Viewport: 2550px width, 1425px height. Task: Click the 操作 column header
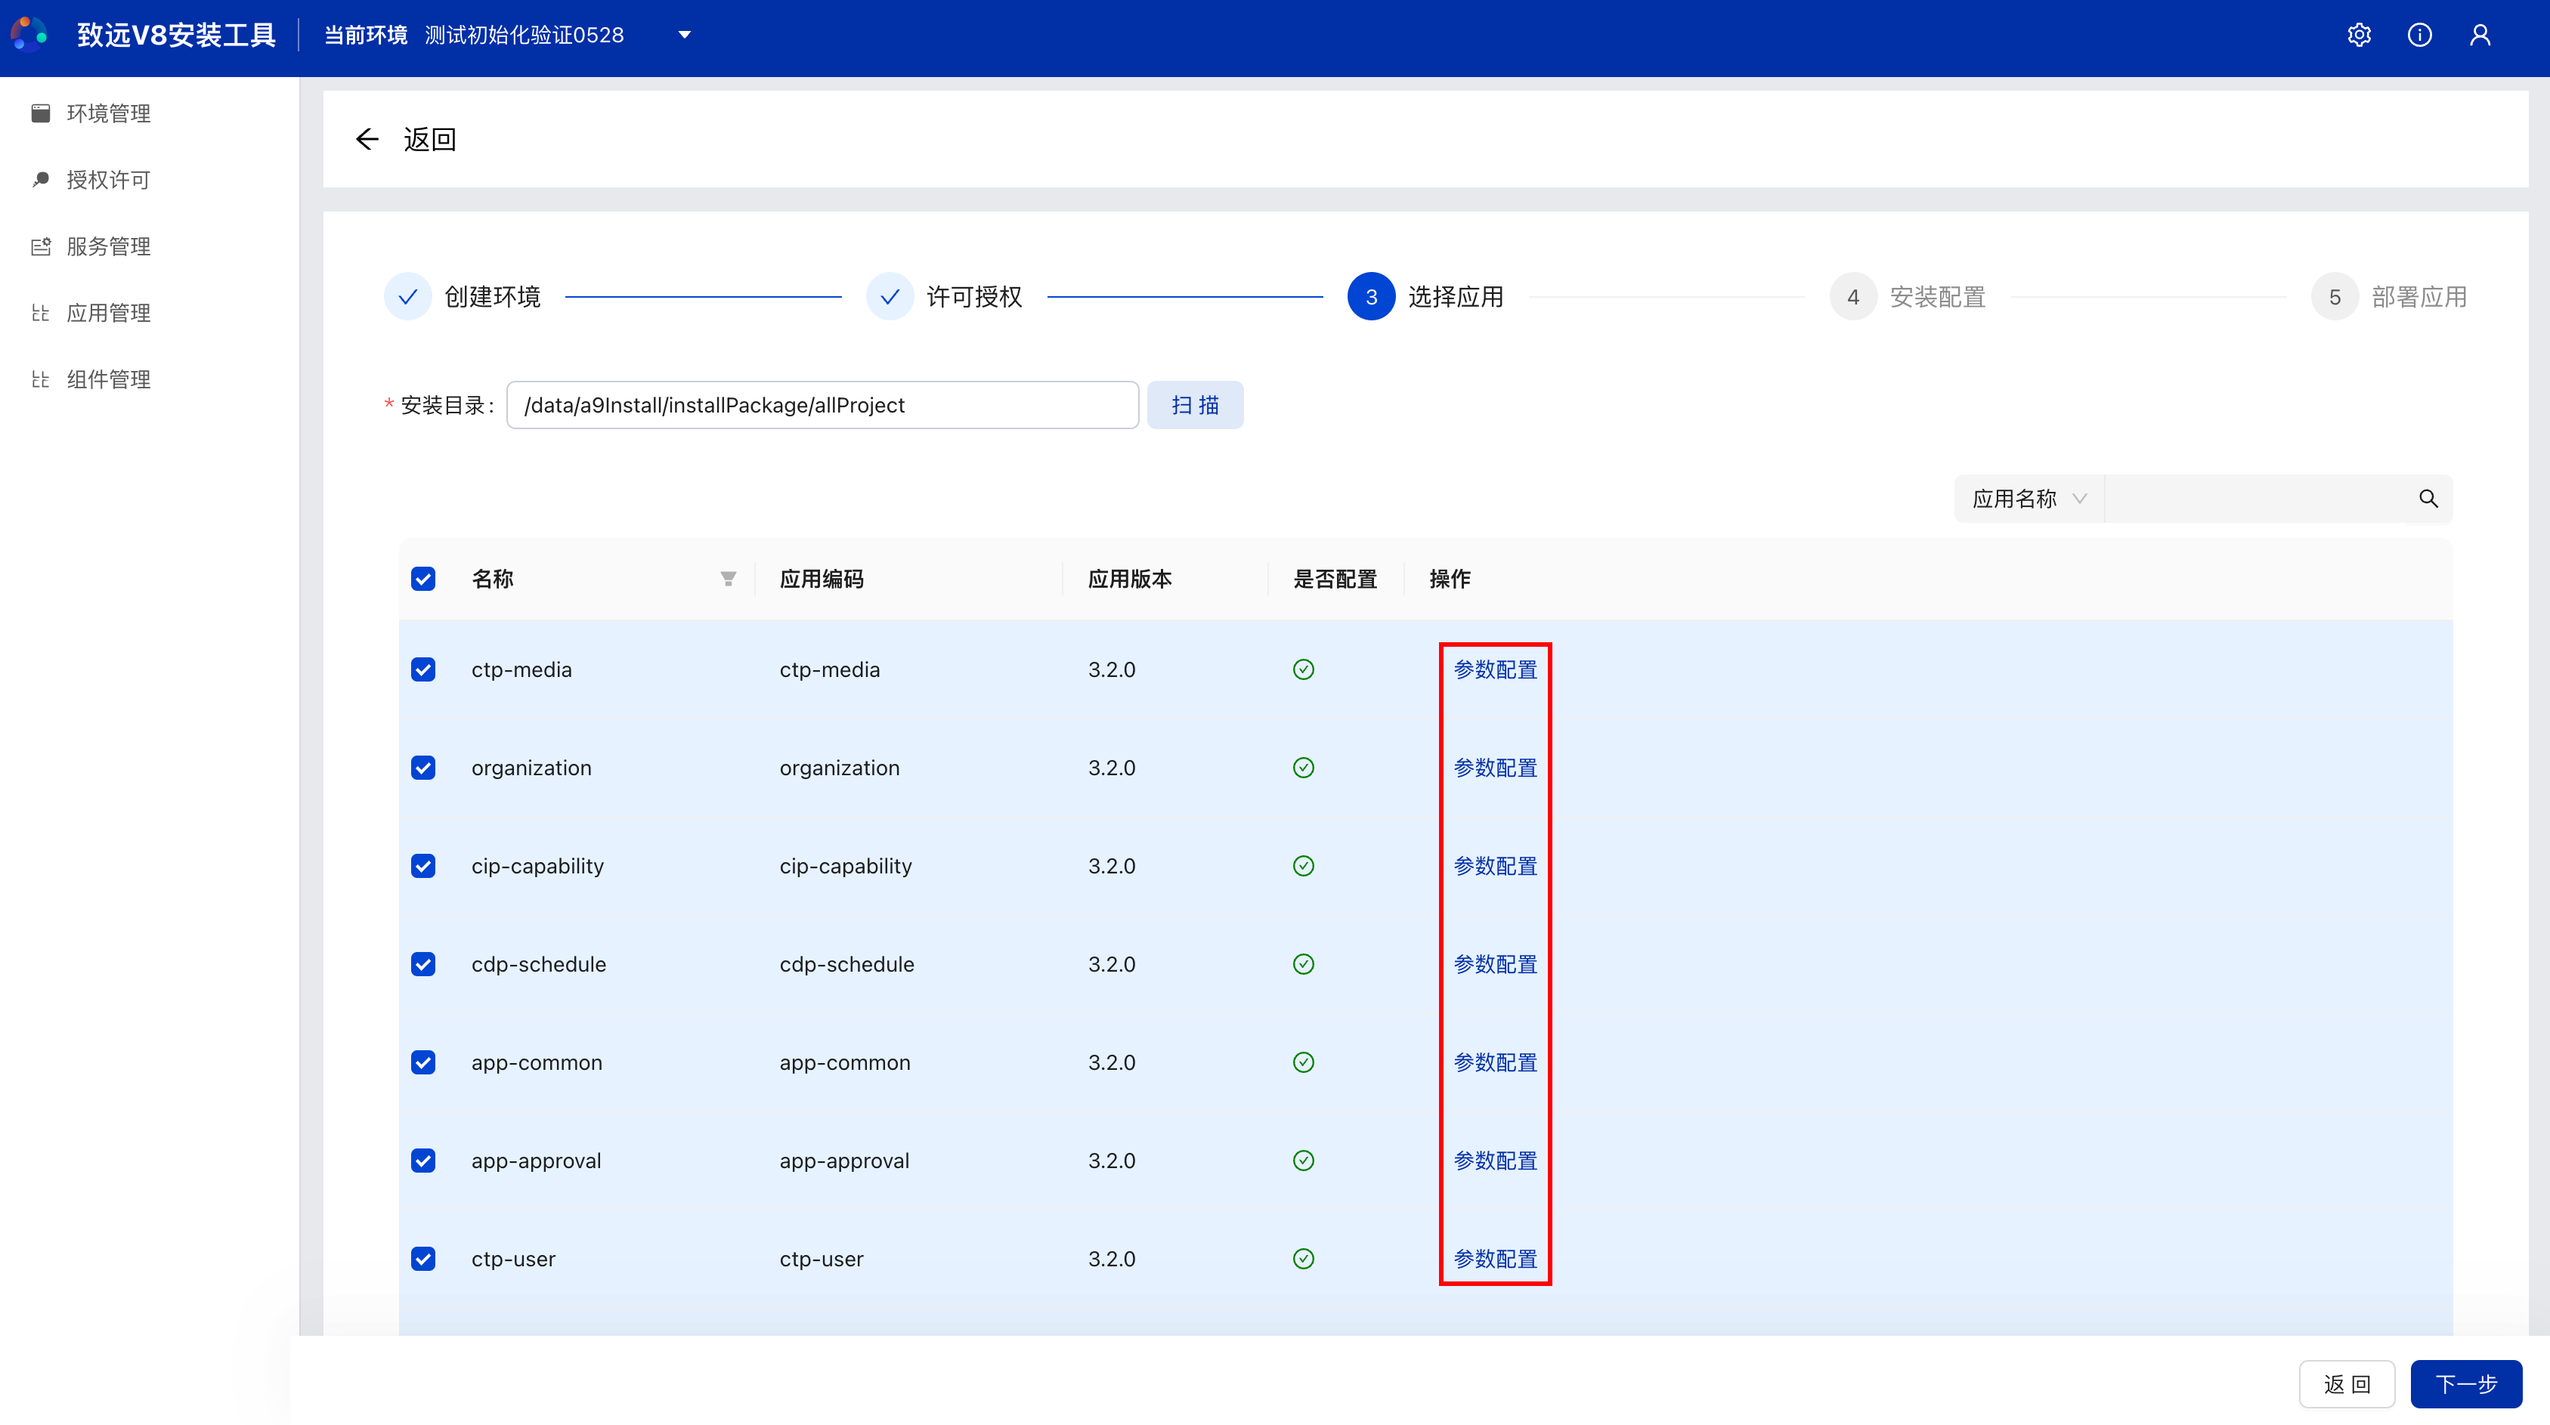point(1450,579)
